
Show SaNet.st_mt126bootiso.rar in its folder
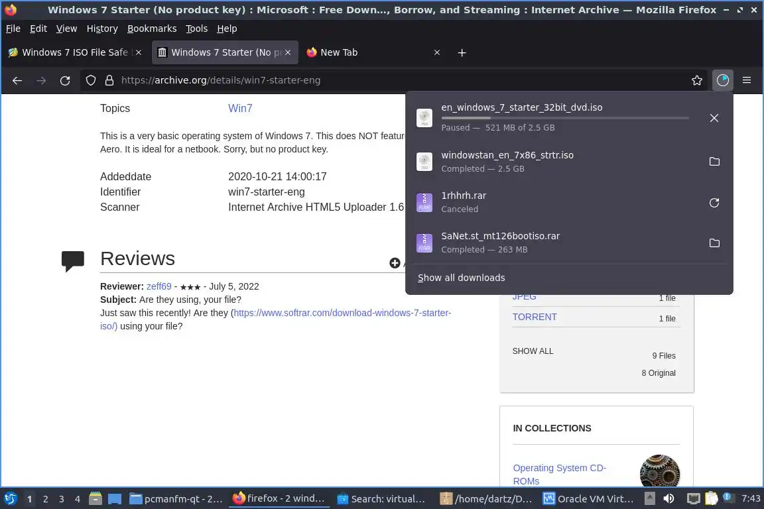tap(714, 243)
